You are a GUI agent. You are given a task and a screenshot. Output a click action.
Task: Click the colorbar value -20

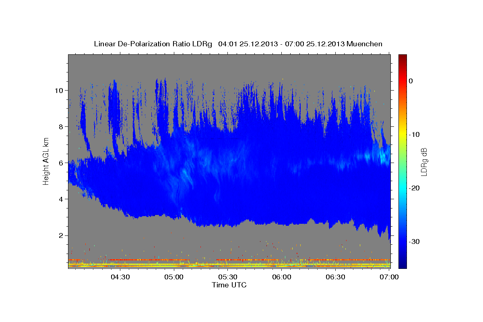click(x=414, y=188)
